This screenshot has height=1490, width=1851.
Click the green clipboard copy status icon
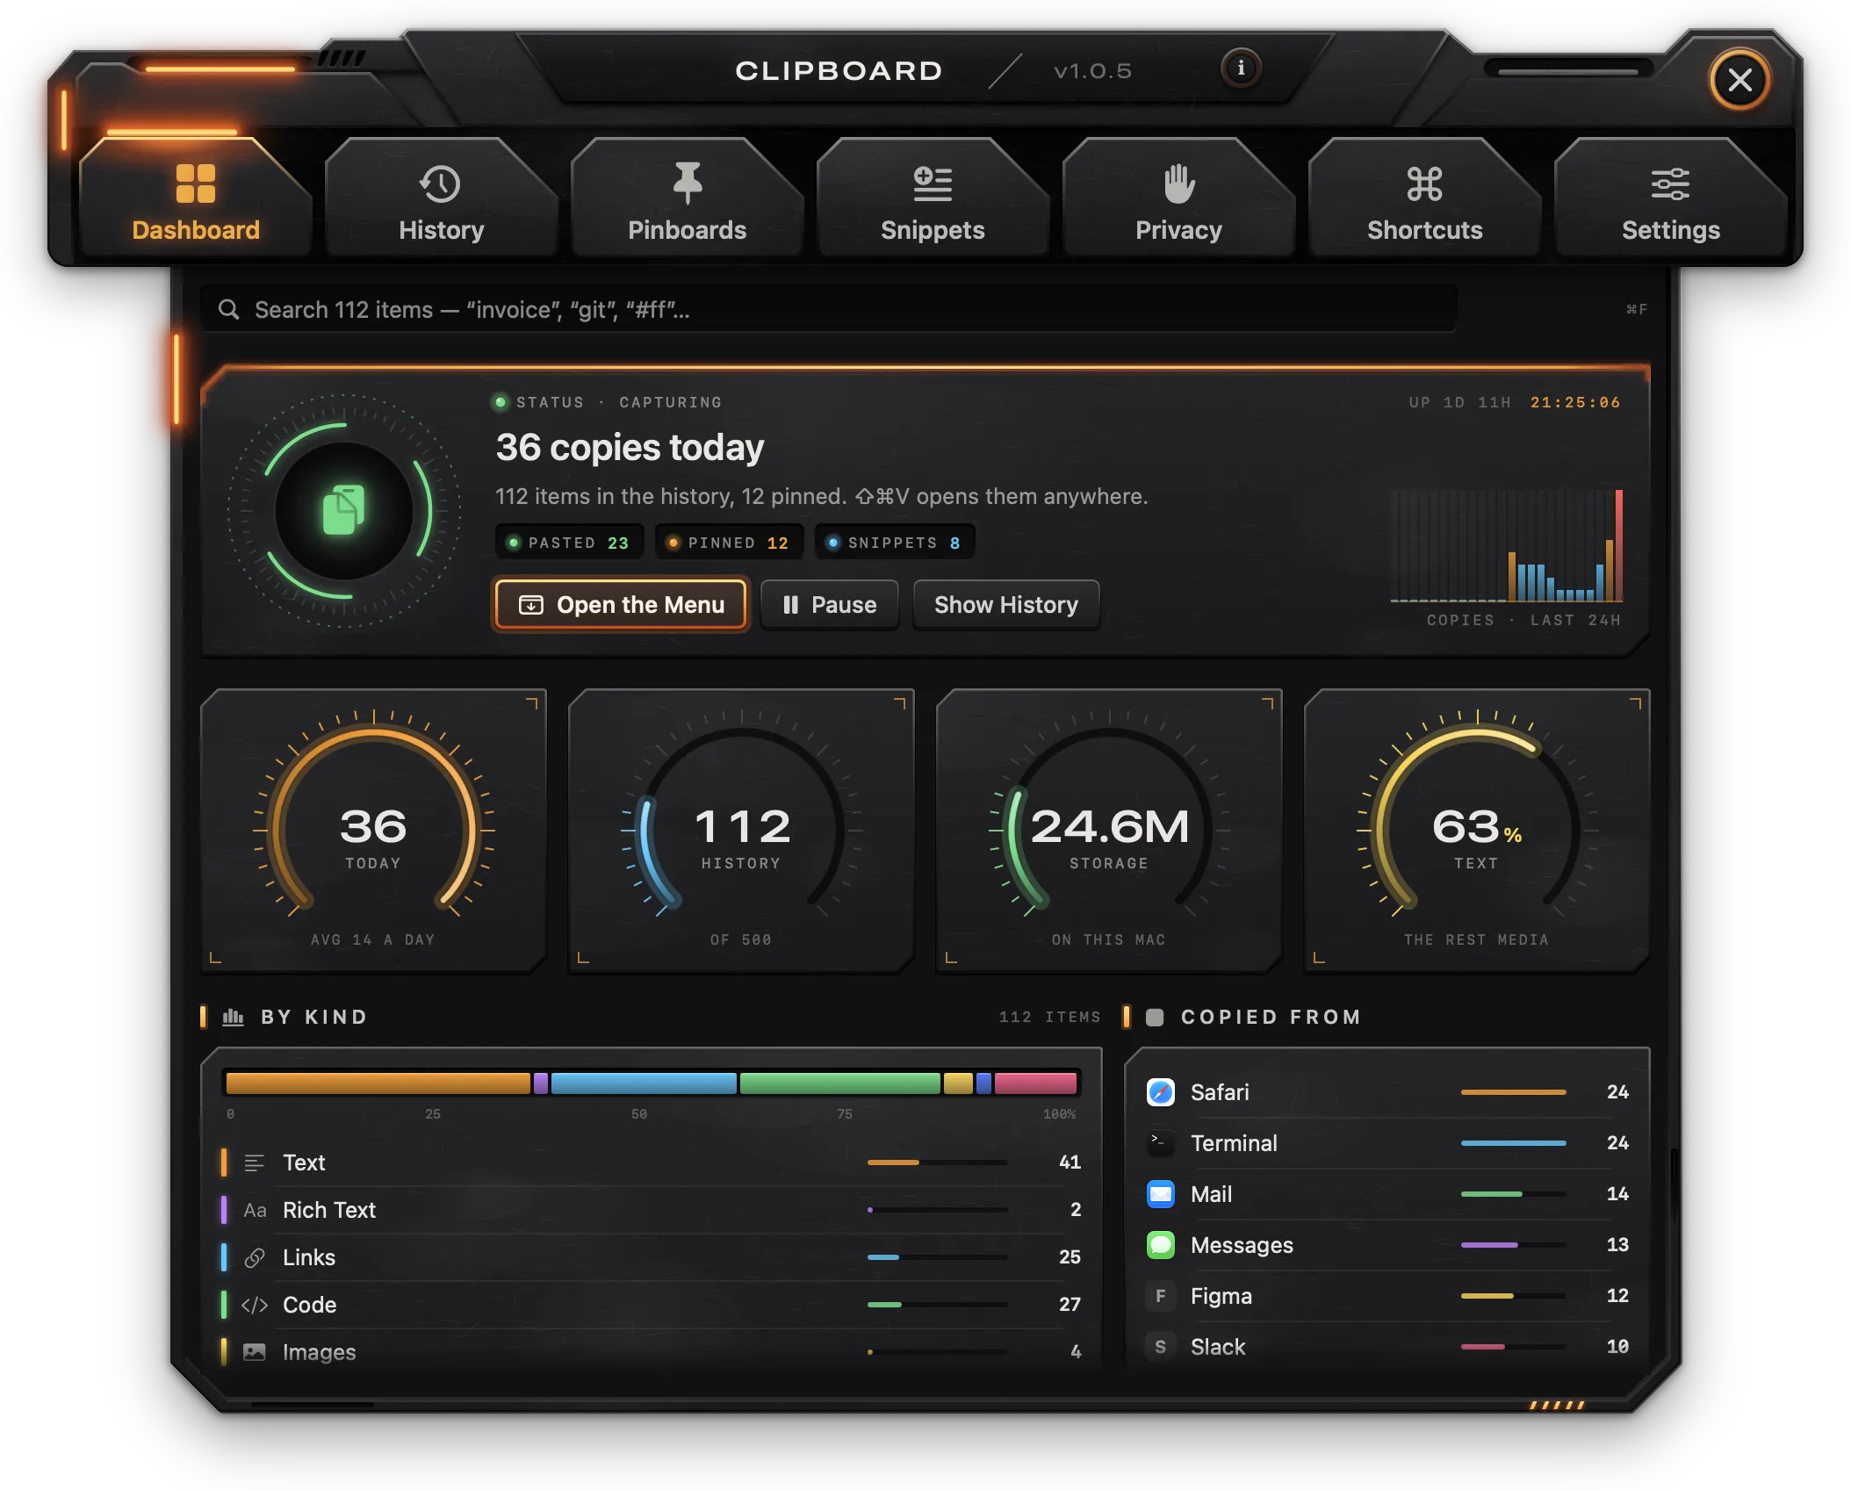tap(343, 510)
